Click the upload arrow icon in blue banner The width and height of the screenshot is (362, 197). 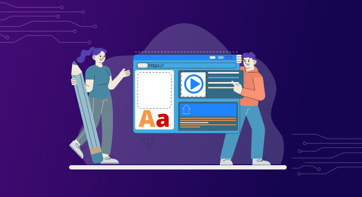point(186,109)
